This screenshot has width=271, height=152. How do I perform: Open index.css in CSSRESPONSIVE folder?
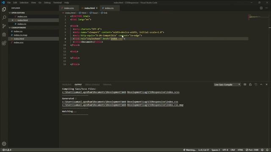pos(33,31)
